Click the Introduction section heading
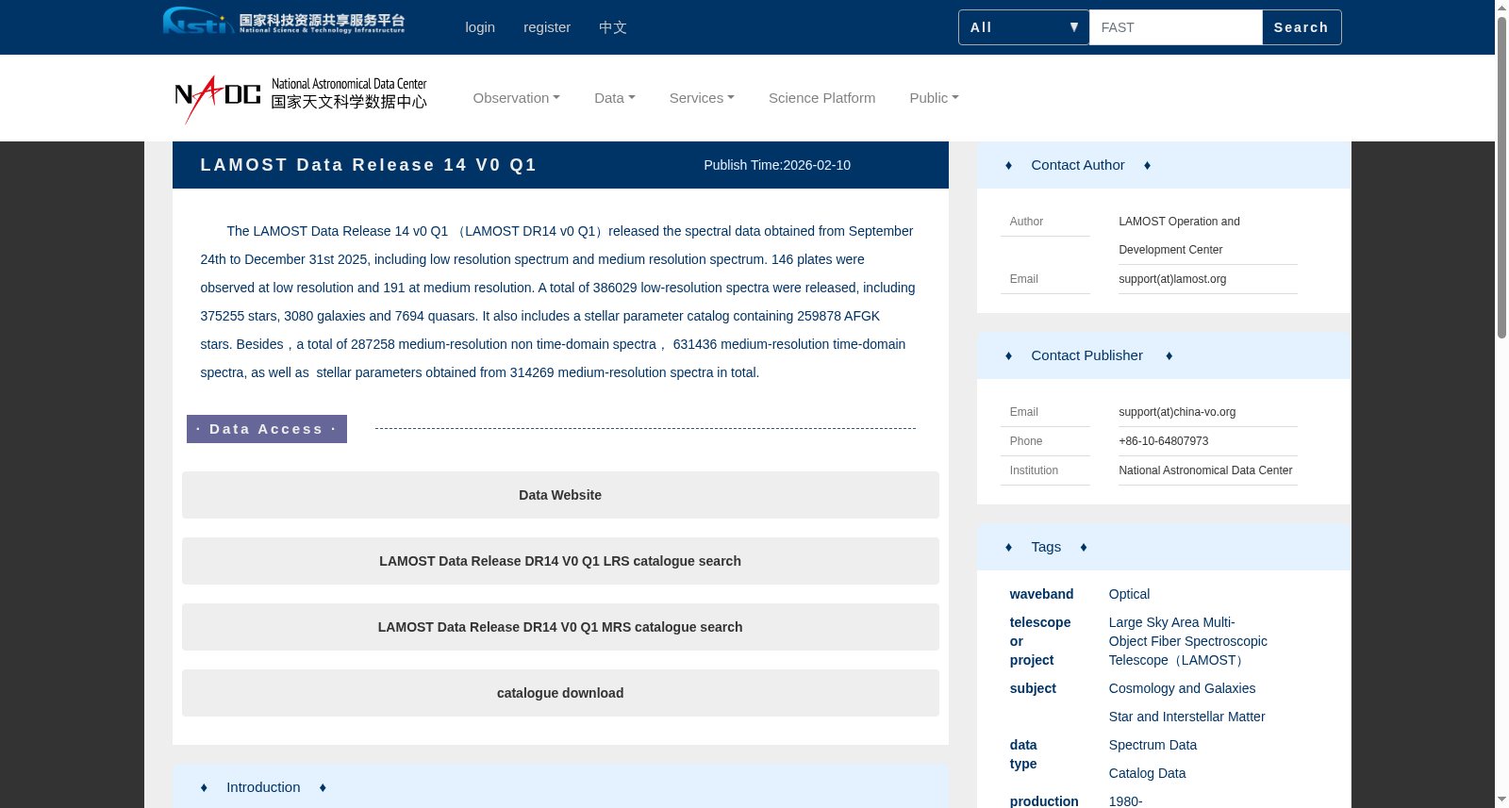This screenshot has height=808, width=1509. pyautogui.click(x=263, y=787)
